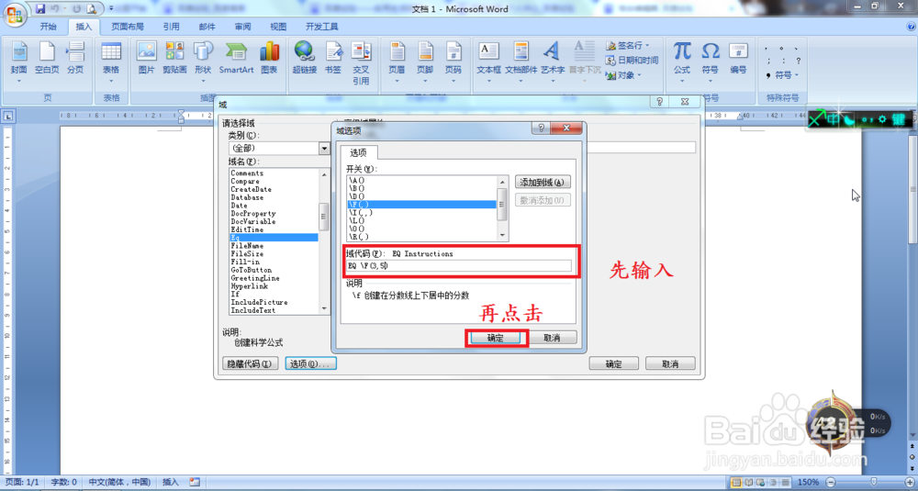The width and height of the screenshot is (918, 491).
Task: Confirm Field Options dialog with 确定
Action: pyautogui.click(x=496, y=338)
